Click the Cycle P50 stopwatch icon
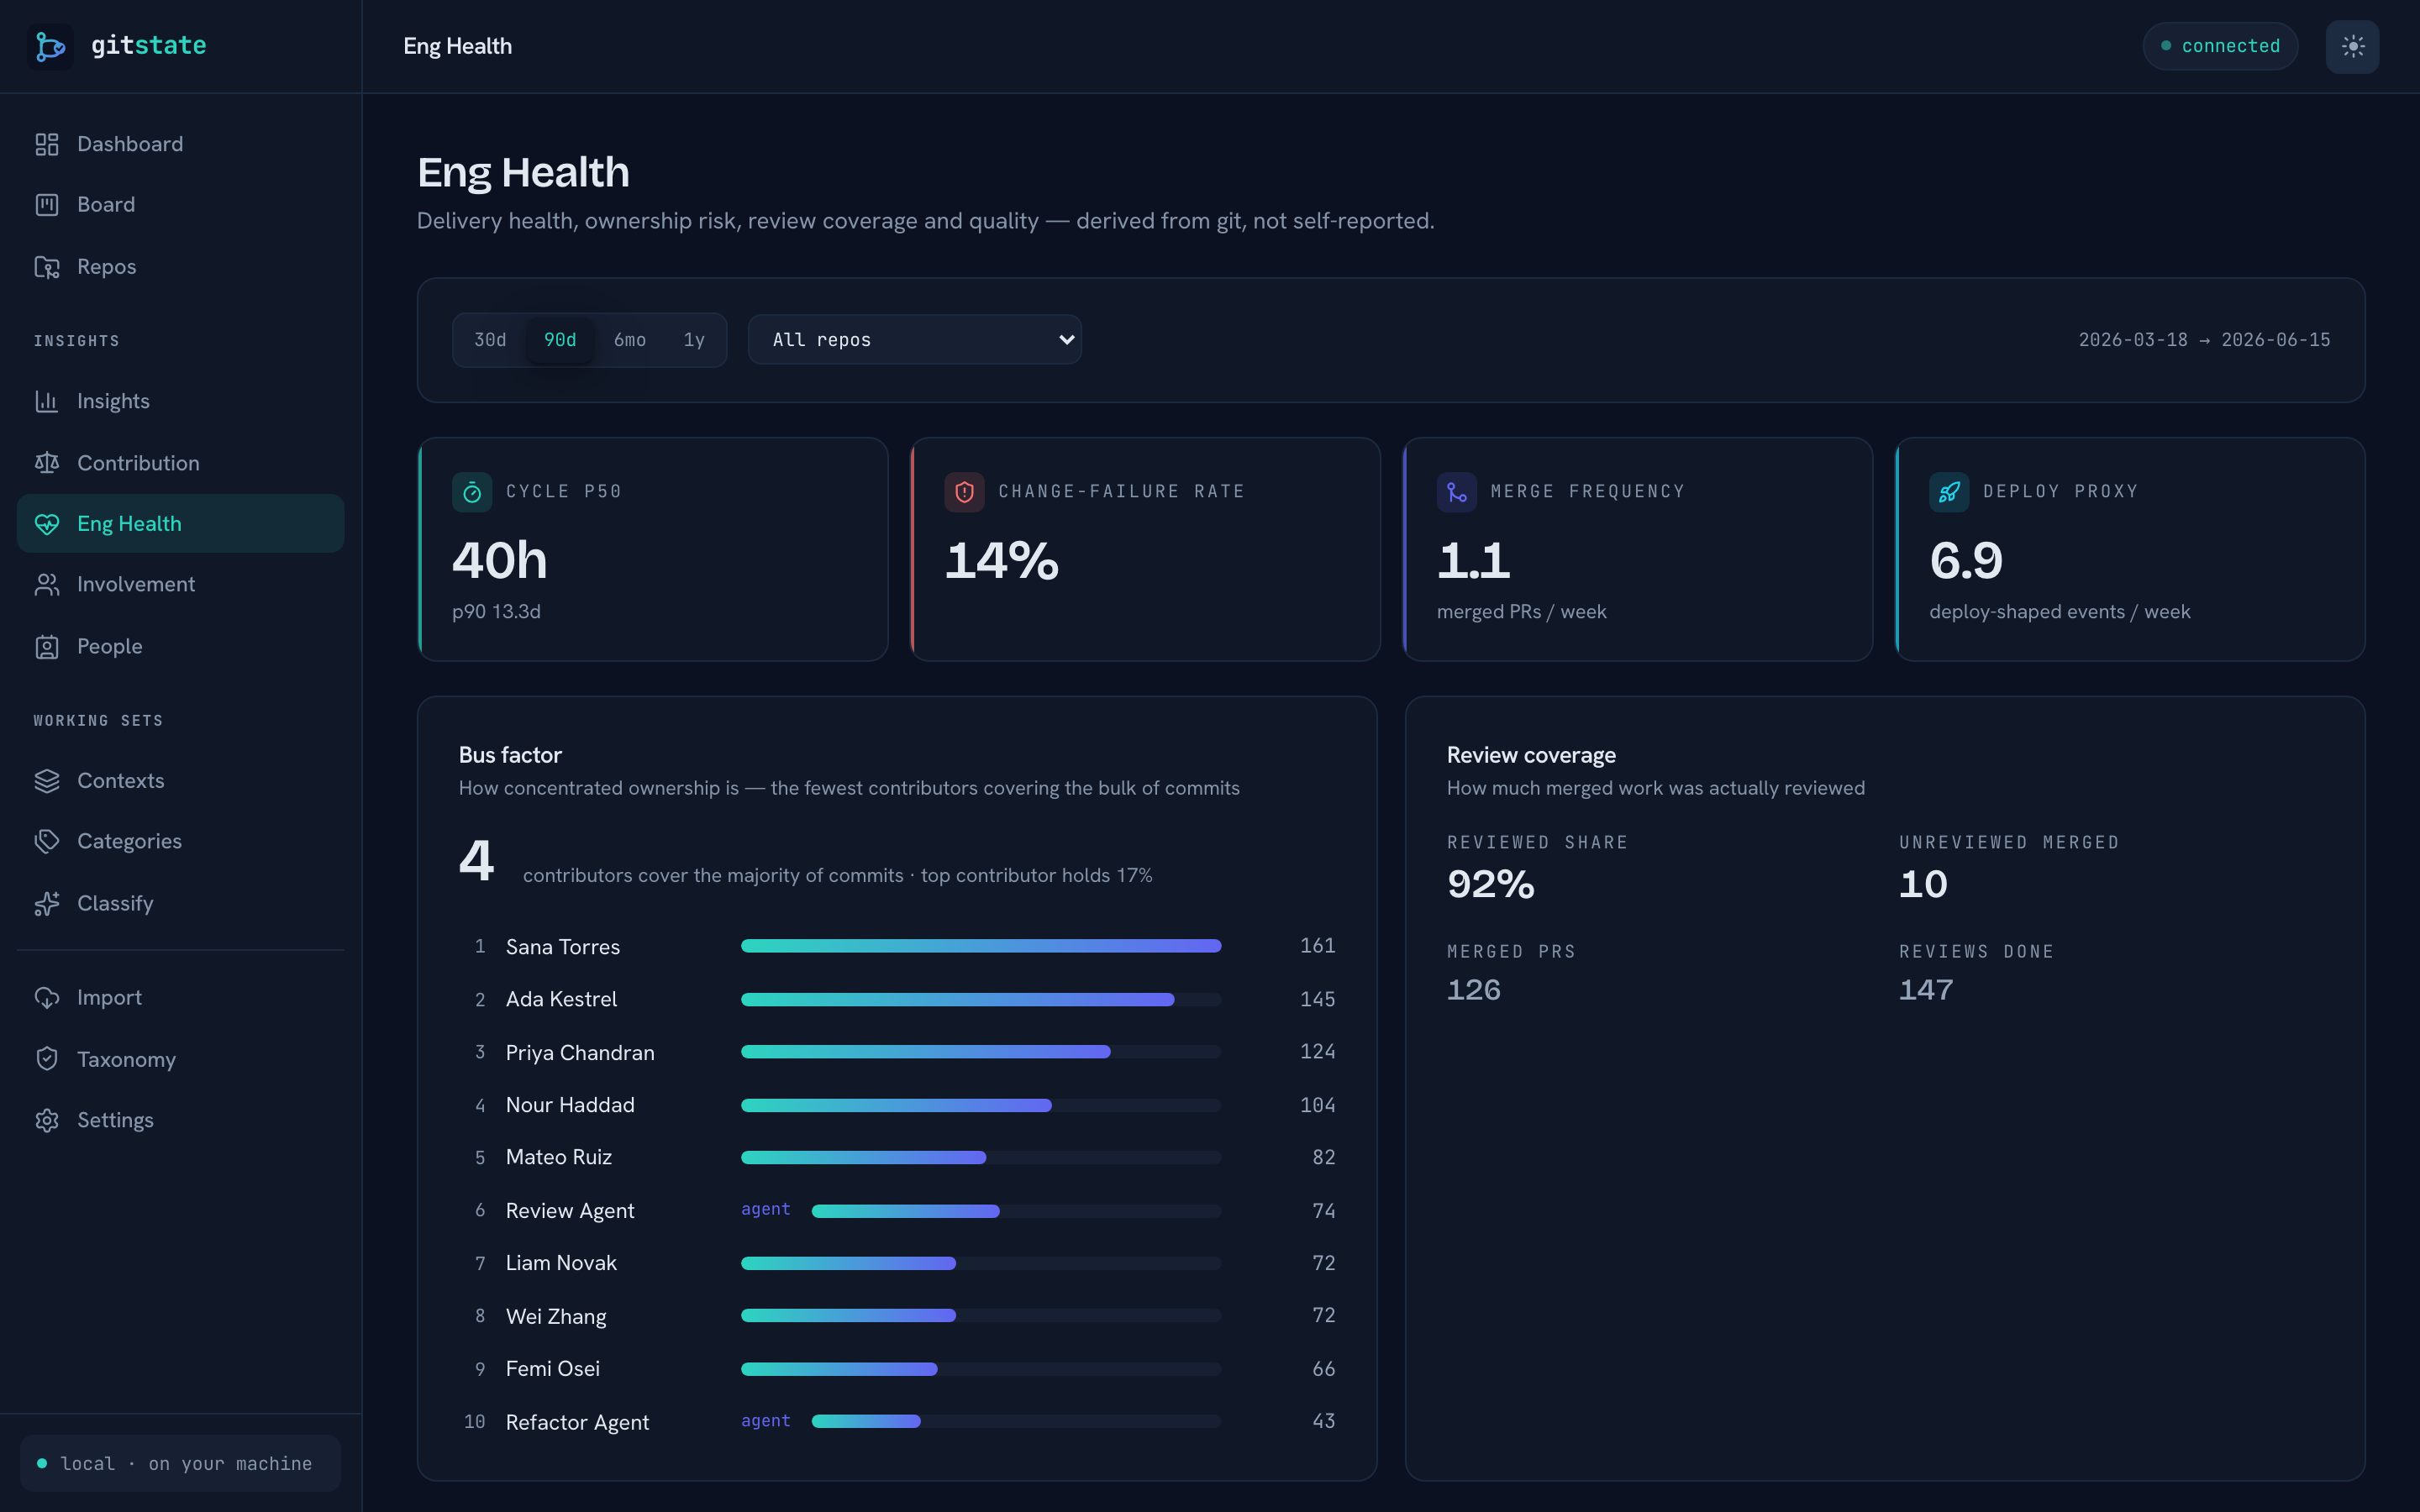Viewport: 2420px width, 1512px height. (x=472, y=492)
